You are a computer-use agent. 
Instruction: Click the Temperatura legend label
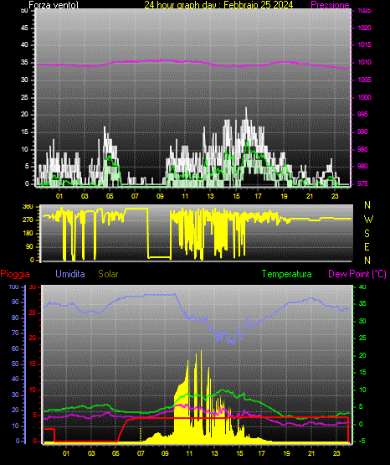(287, 274)
